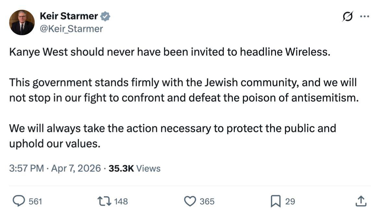The height and width of the screenshot is (214, 380).
Task: Click the 561 replies count
Action: [x=35, y=202]
